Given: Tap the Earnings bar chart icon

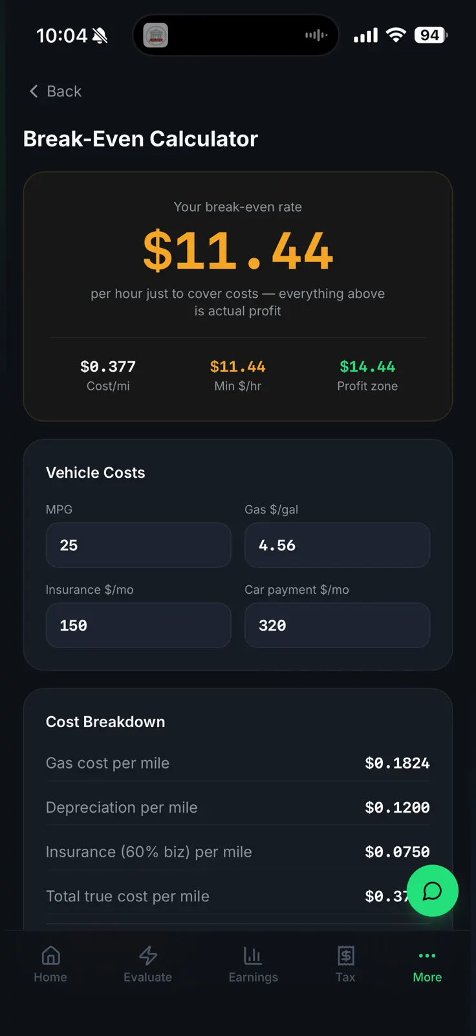Looking at the screenshot, I should coord(253,955).
